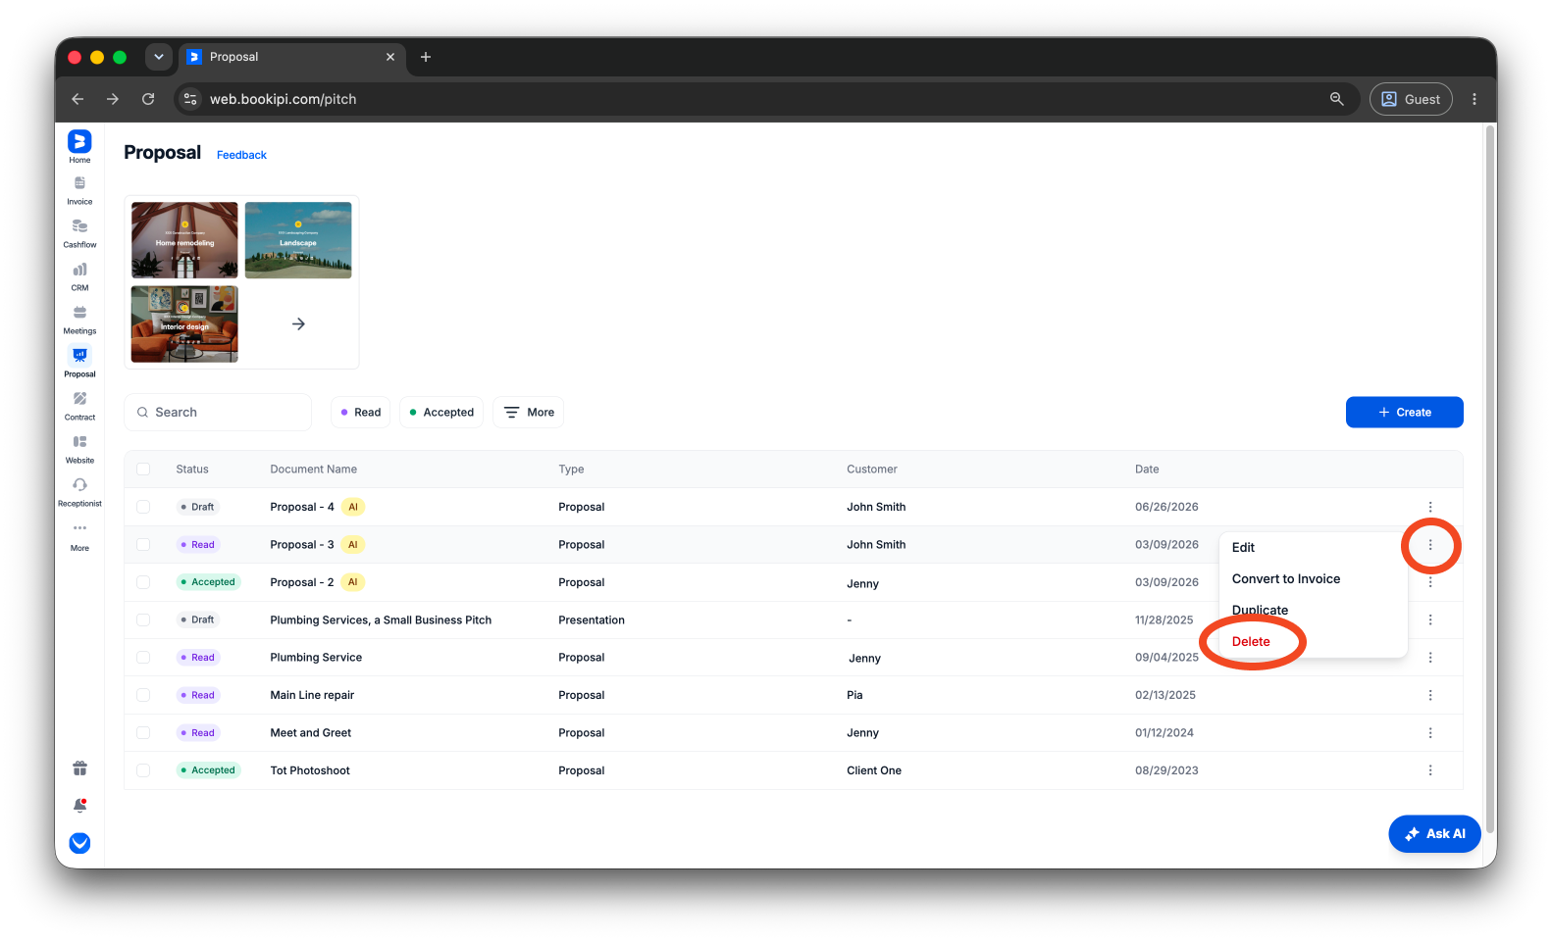Select Interior design template thumbnail
This screenshot has height=941, width=1552.
[184, 324]
